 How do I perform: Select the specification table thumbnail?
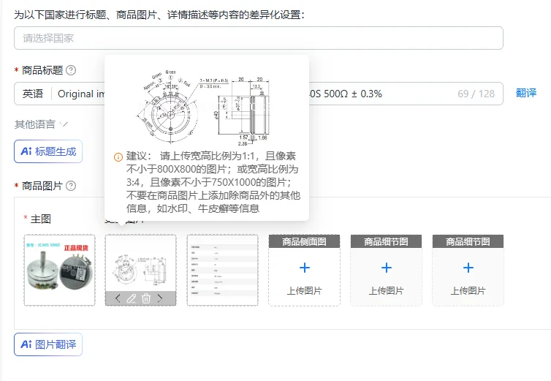222,270
